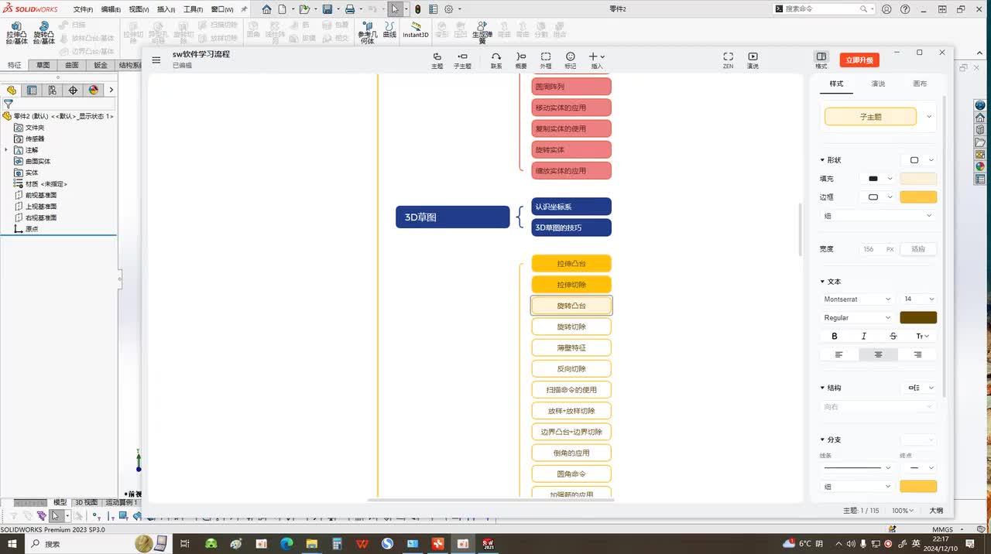Open the border thickness 细 dropdown under 边框
The width and height of the screenshot is (991, 554).
pyautogui.click(x=878, y=216)
